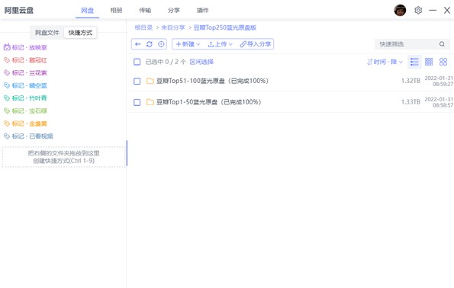The height and width of the screenshot is (288, 454).
Task: Open folder 豆瓣Top51-100蓝光原盘（已完成100%）
Action: 212,81
